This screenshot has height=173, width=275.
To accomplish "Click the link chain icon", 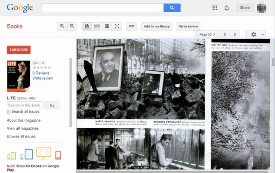I will click(x=131, y=26).
